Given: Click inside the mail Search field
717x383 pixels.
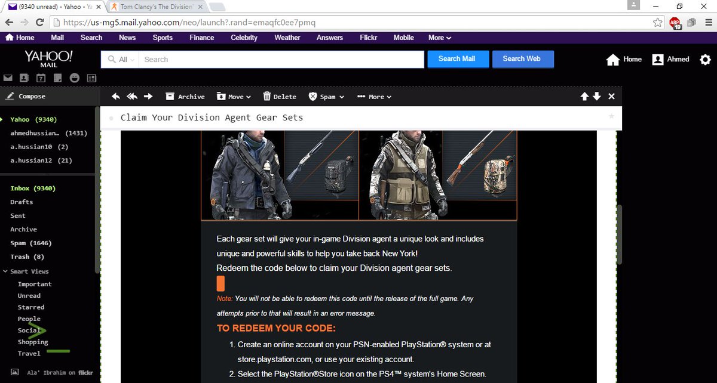Looking at the screenshot, I should [x=281, y=60].
